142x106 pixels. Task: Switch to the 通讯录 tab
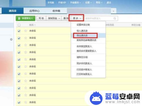click(12, 11)
